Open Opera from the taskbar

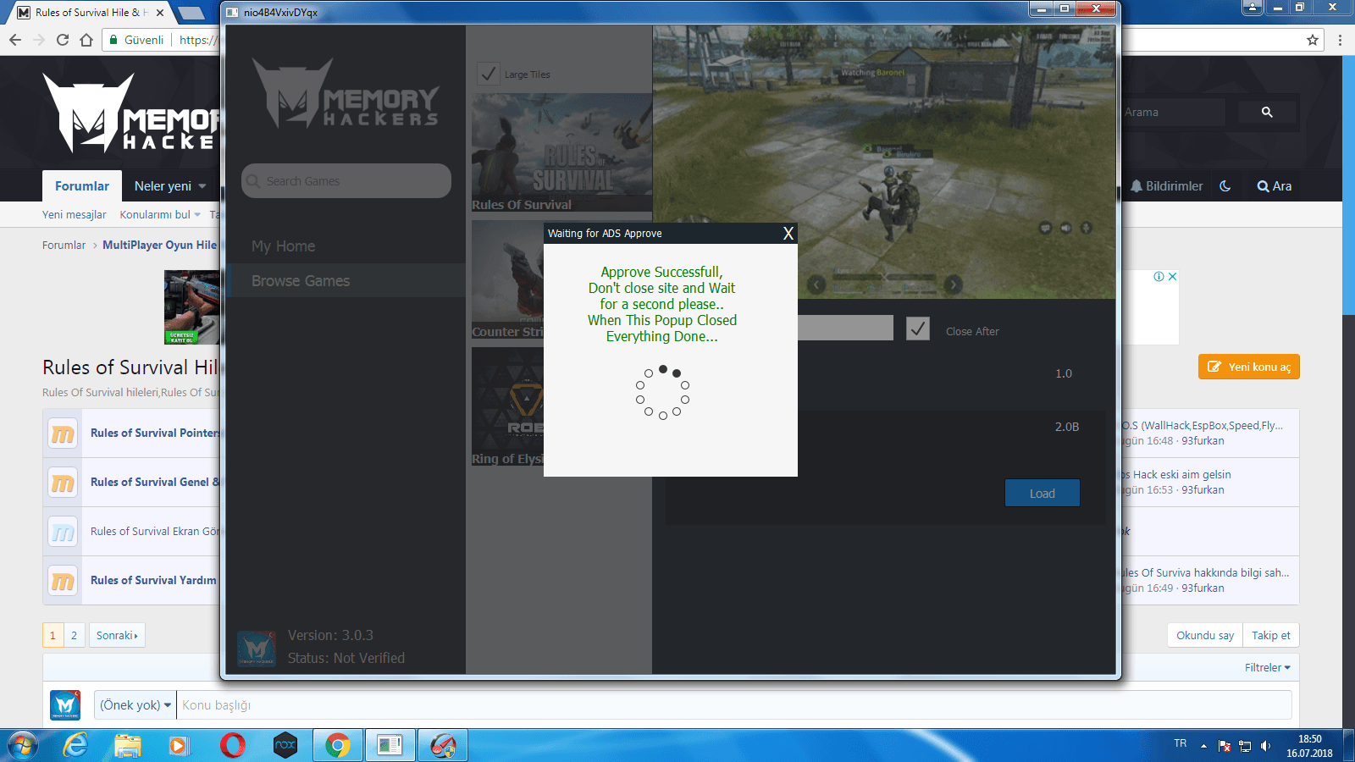click(x=232, y=746)
